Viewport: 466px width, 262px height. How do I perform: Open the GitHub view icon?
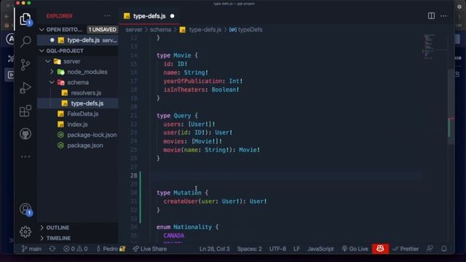[x=25, y=134]
